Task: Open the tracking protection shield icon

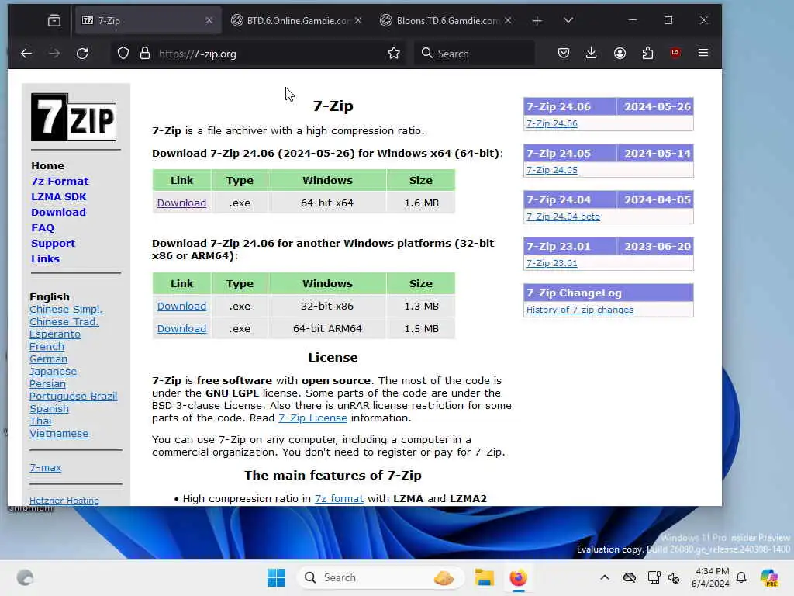Action: pyautogui.click(x=123, y=54)
